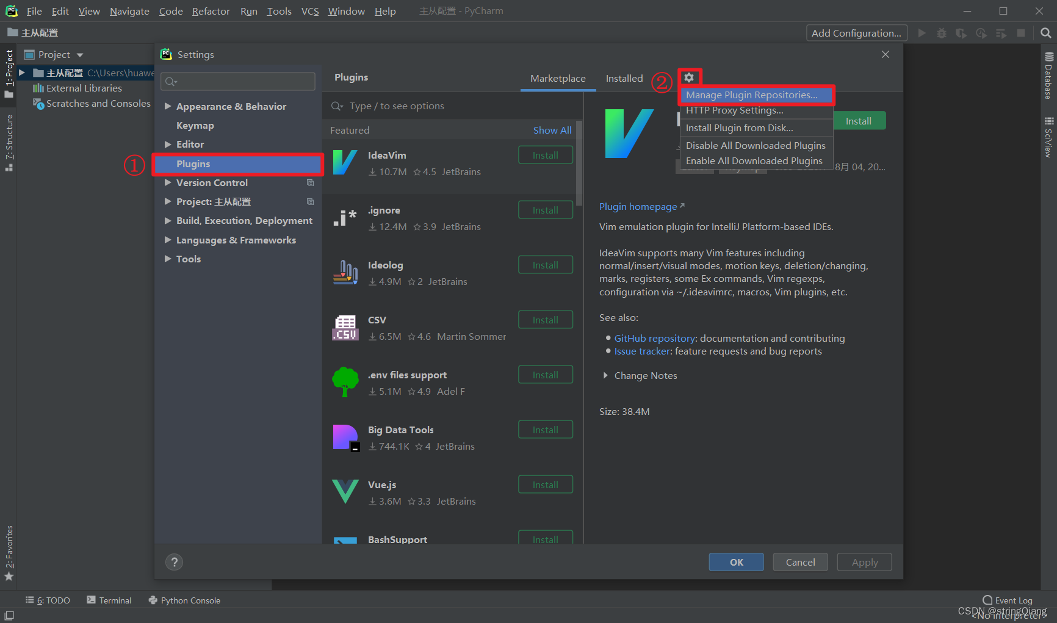Open the VCS menu

pyautogui.click(x=310, y=11)
